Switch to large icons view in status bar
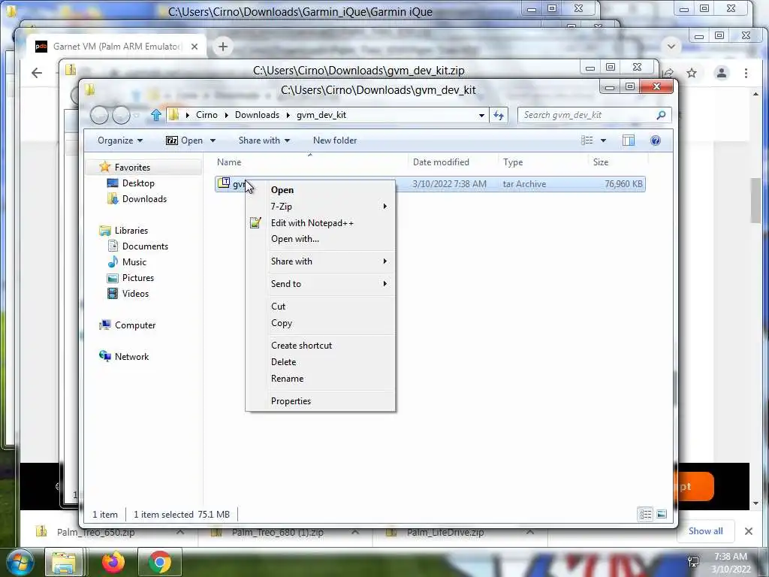 (x=661, y=514)
